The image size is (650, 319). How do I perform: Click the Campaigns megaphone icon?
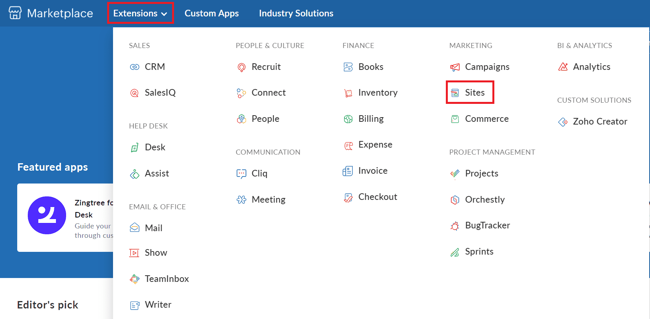[455, 67]
